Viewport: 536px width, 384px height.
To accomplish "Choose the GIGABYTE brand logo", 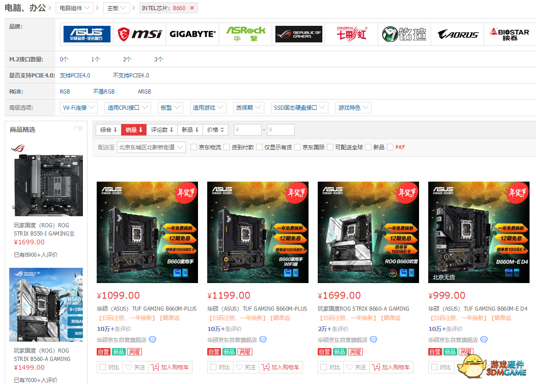I will (x=193, y=34).
